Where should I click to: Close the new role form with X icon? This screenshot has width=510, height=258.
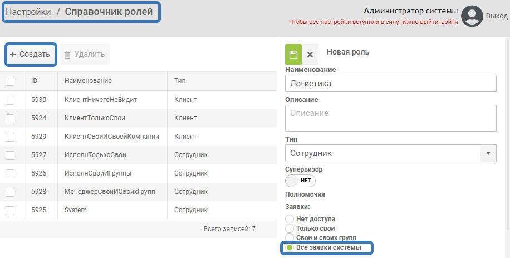310,55
